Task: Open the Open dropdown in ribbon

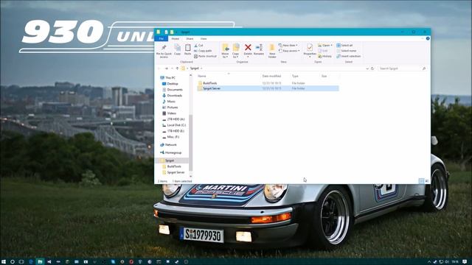Action: tap(325, 46)
